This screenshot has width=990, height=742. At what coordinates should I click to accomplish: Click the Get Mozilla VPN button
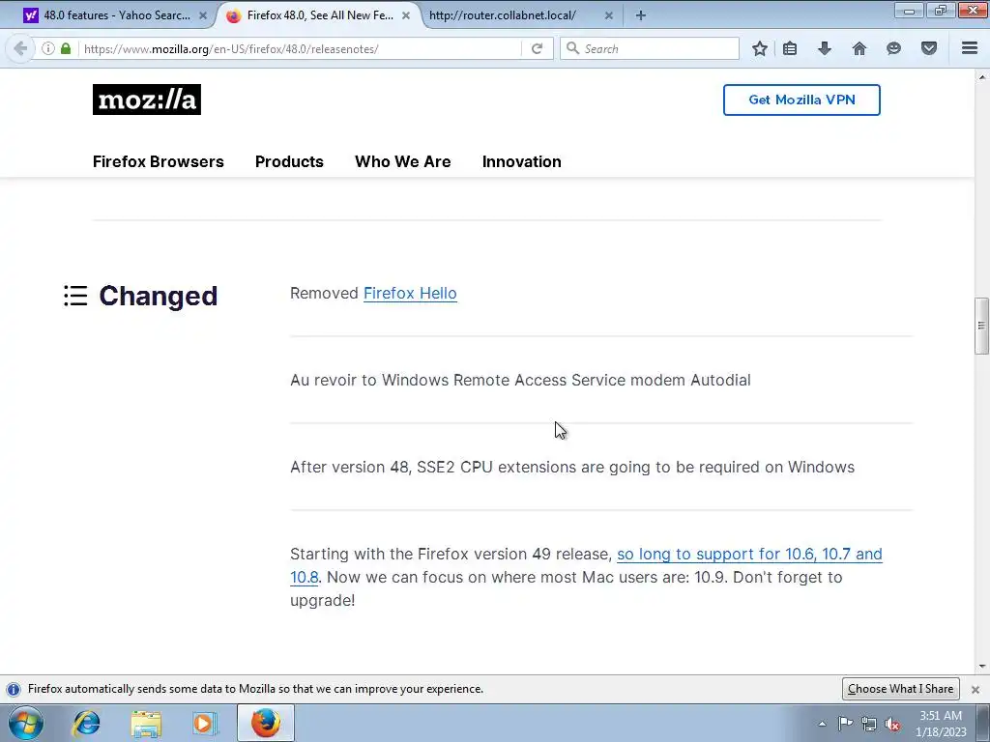[x=801, y=100]
